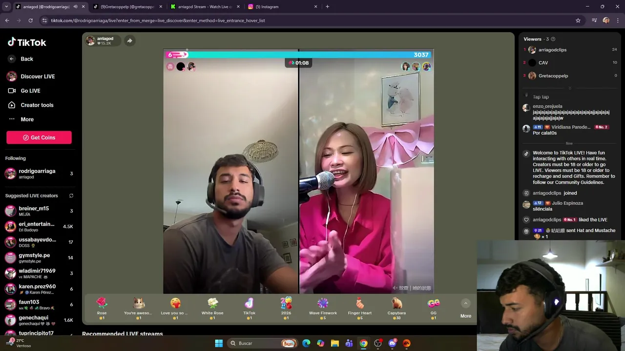Open Creator tools in sidebar
Image resolution: width=625 pixels, height=351 pixels.
coord(30,105)
